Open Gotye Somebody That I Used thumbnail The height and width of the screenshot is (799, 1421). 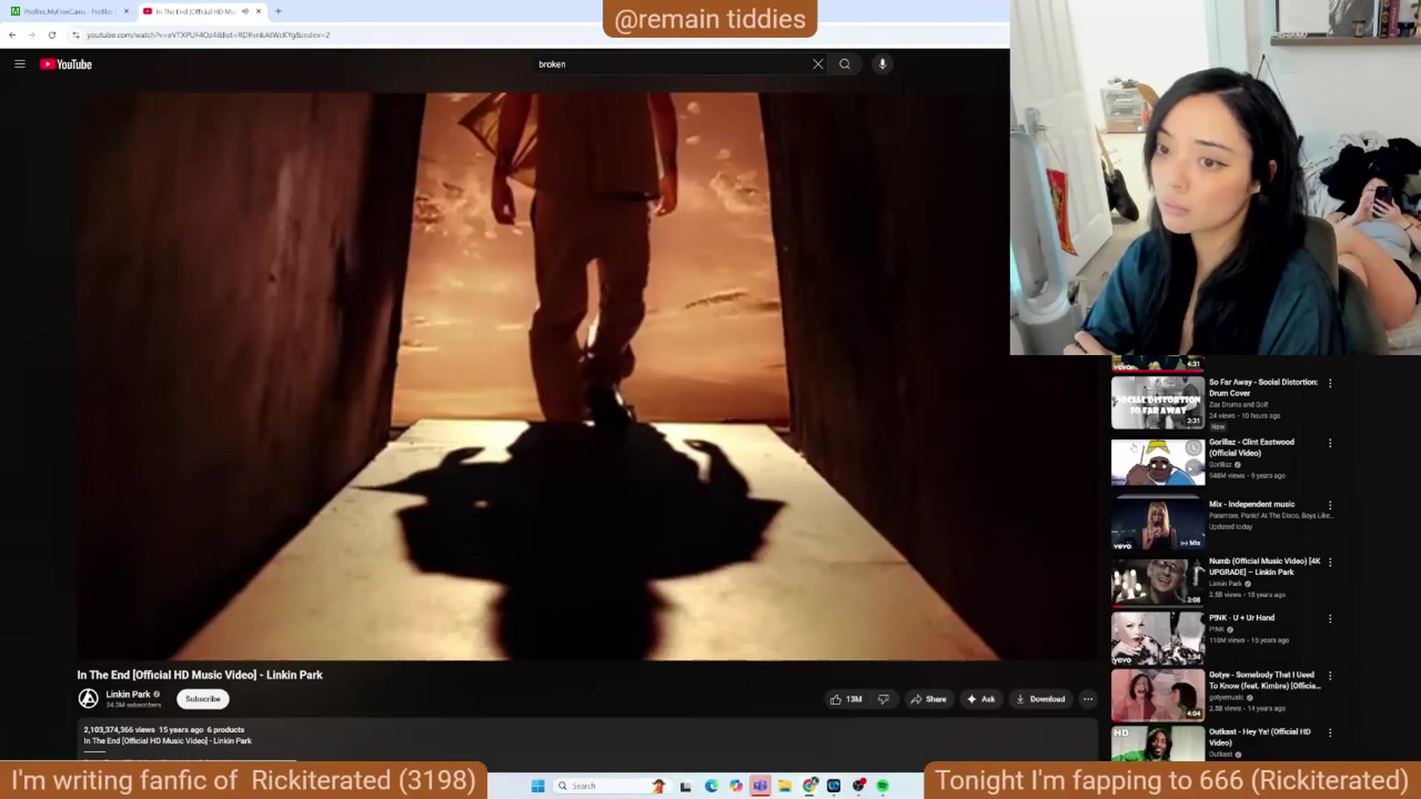tap(1158, 695)
